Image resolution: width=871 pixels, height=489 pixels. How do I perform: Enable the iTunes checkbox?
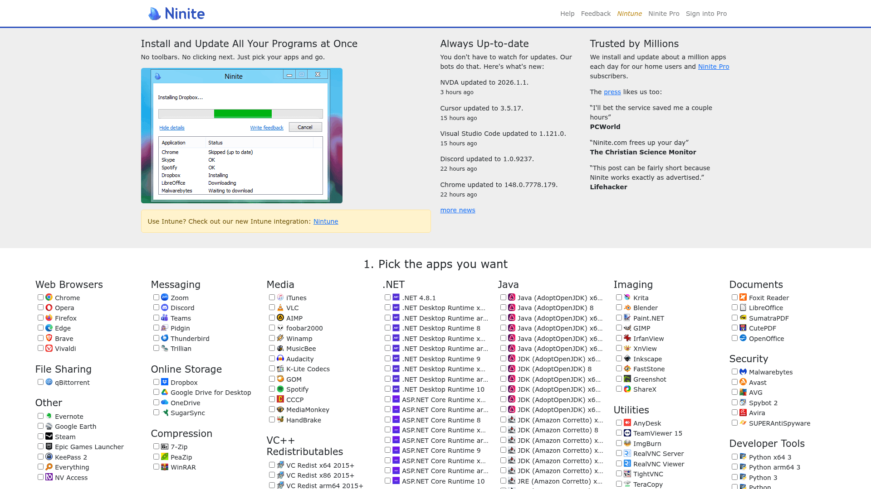pos(272,297)
